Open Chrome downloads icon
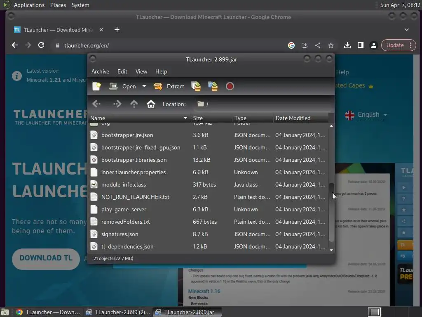This screenshot has height=317, width=422. coord(347,45)
